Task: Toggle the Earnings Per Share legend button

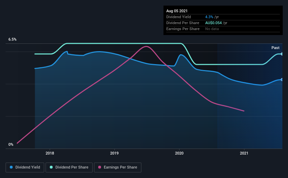Action: point(118,167)
